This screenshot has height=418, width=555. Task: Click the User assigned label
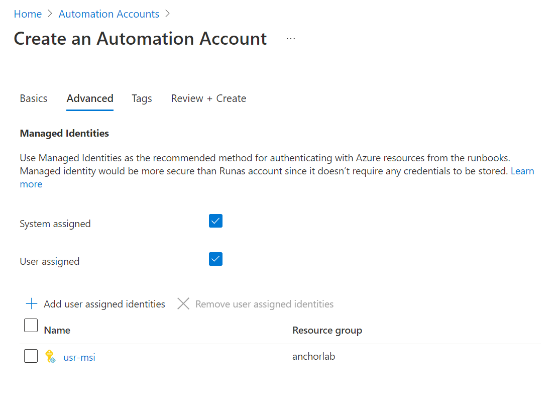click(50, 262)
